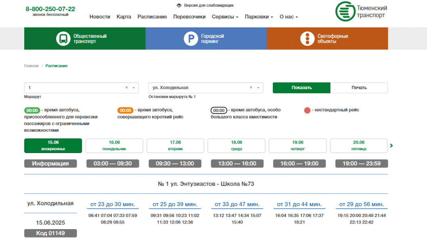Image resolution: width=427 pixels, height=238 pixels.
Task: Go to the Перевозчики page
Action: [189, 17]
